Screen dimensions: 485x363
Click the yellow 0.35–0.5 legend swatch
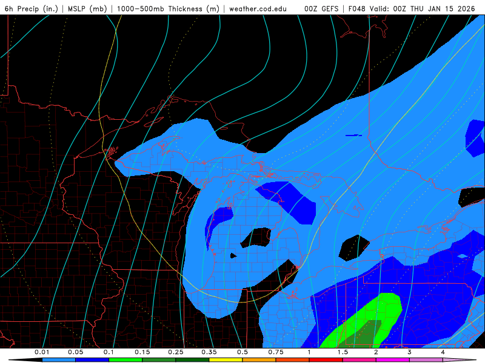pos(226,360)
